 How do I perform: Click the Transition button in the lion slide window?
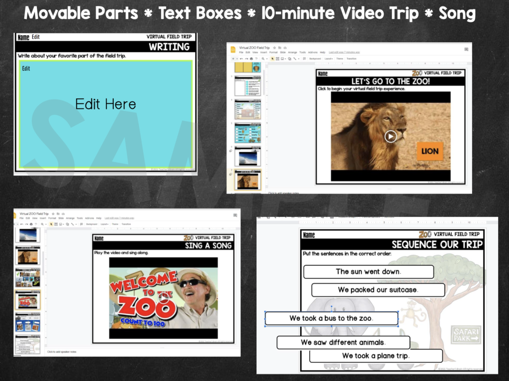351,59
